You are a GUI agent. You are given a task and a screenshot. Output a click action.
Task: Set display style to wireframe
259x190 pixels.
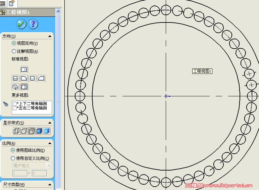[x=16, y=131]
